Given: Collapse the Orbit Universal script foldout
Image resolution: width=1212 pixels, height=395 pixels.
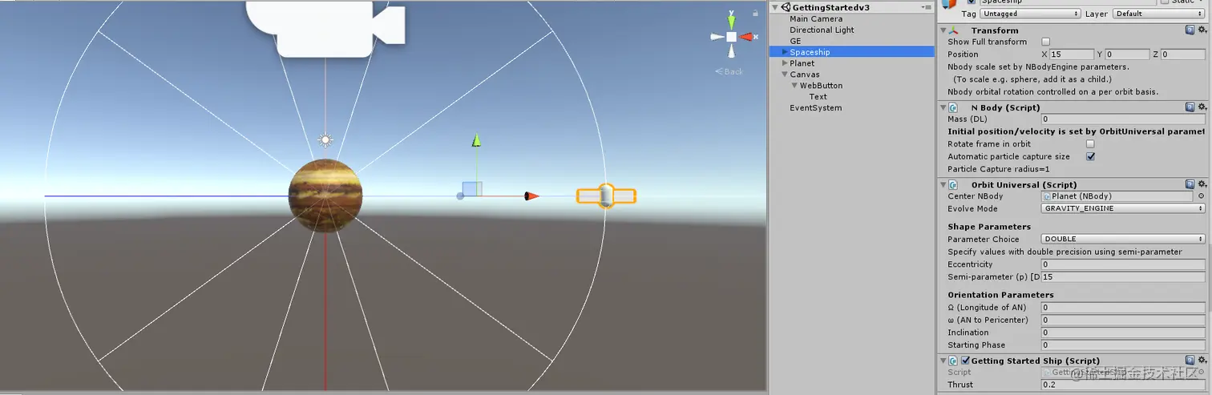Looking at the screenshot, I should point(943,184).
